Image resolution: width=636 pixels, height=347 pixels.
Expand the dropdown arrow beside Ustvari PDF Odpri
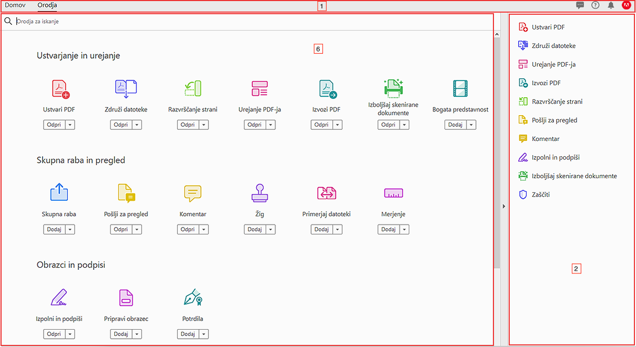point(70,125)
